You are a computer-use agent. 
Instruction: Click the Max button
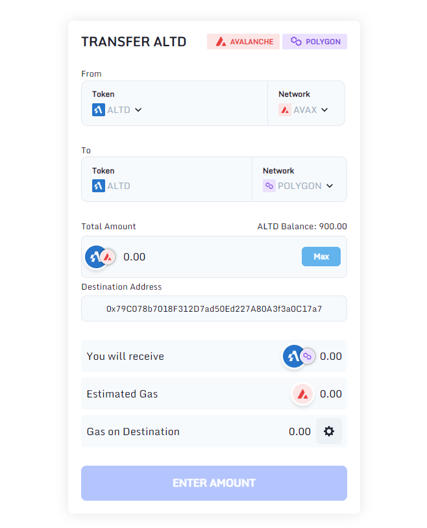321,257
